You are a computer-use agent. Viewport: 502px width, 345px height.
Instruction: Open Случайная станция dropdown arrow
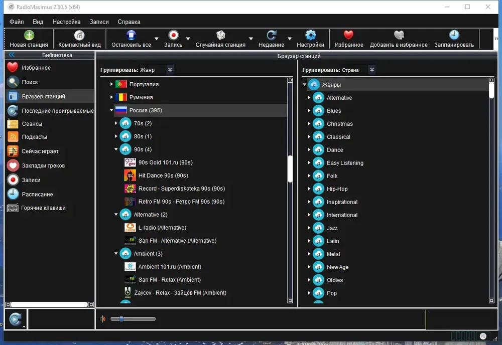click(x=251, y=39)
